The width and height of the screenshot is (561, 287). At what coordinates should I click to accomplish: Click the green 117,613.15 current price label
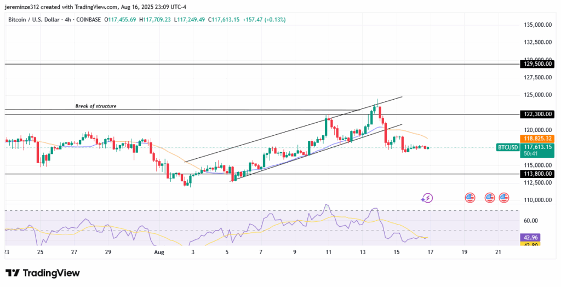coord(537,147)
